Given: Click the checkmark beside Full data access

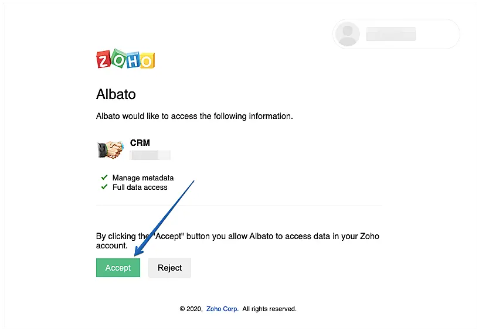Looking at the screenshot, I should click(x=104, y=187).
